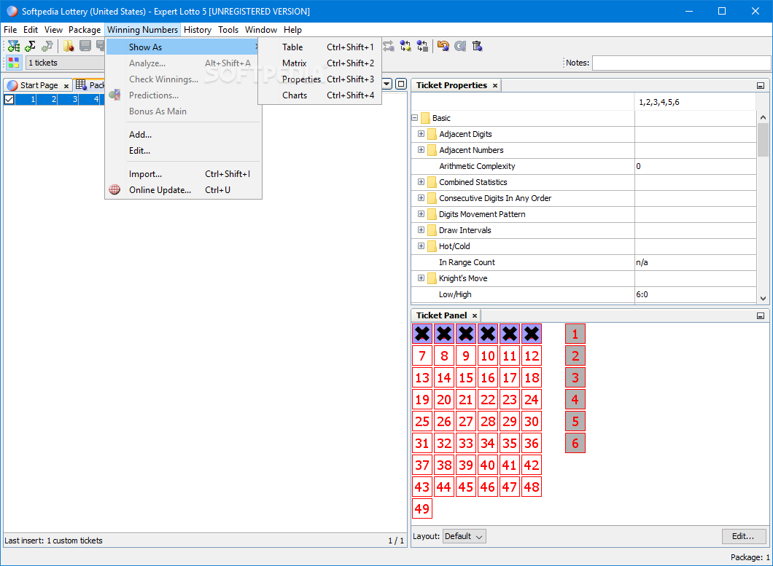
Task: Mark number 7 on the ticket panel
Action: pos(422,355)
